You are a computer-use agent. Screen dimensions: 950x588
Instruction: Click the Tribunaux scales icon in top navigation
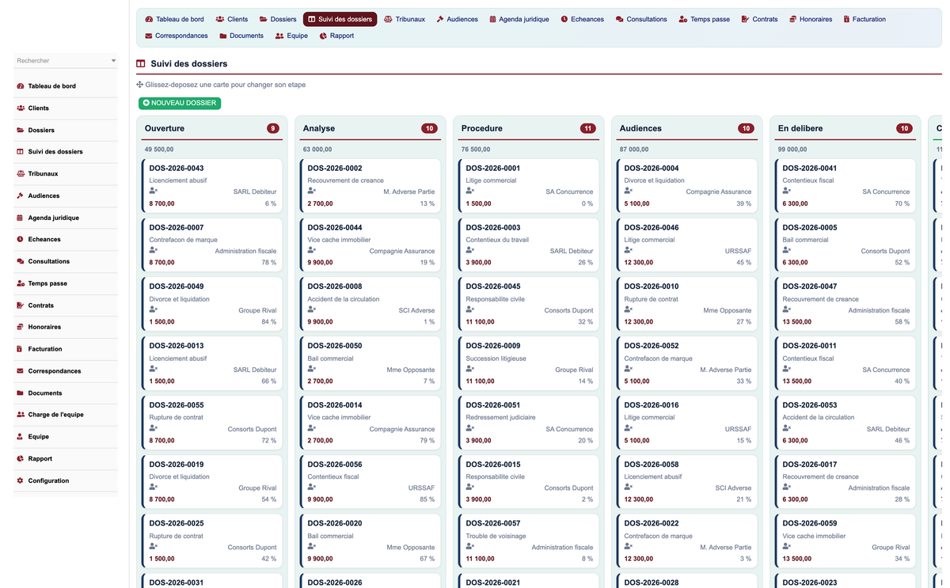click(x=388, y=19)
